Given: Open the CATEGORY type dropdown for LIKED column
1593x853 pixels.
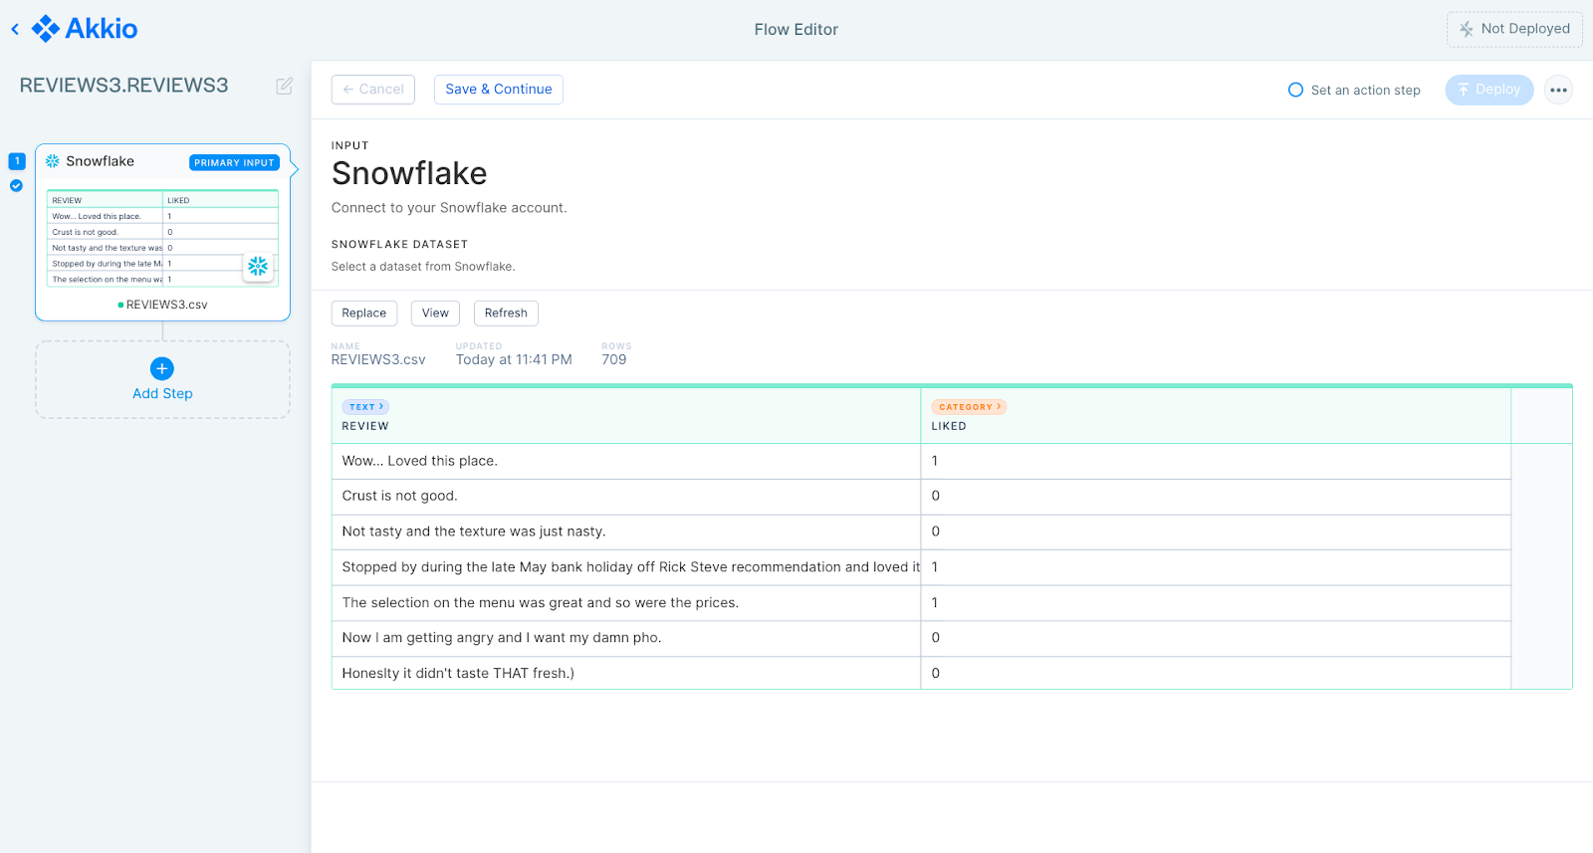Looking at the screenshot, I should [969, 407].
